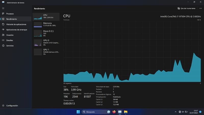204x115 pixels.
Task: Select the Memoria performance entry
Action: click(46, 25)
